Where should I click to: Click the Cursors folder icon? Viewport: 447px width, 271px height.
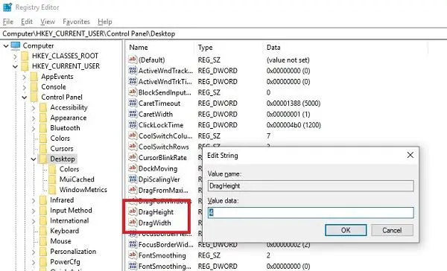[x=43, y=148]
